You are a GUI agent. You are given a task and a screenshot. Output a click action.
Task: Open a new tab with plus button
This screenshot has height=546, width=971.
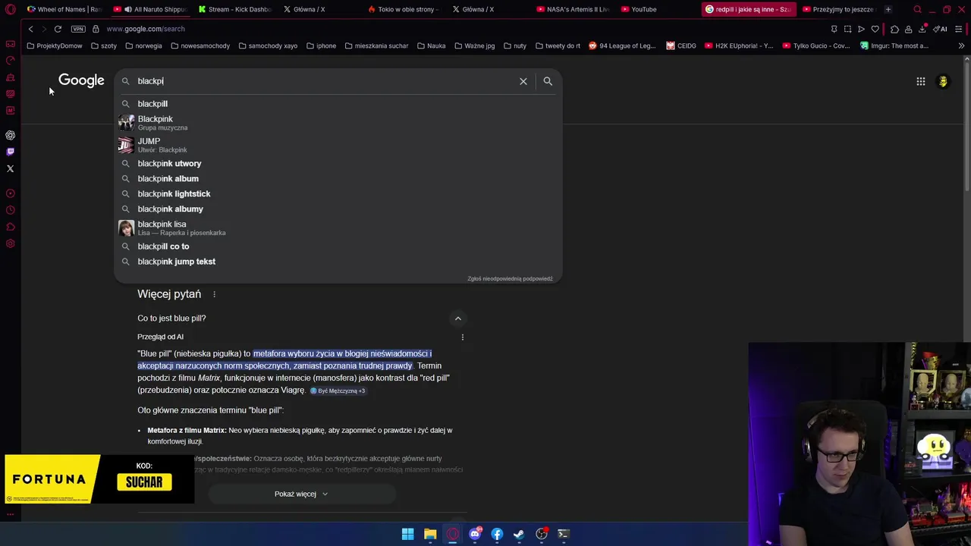pyautogui.click(x=888, y=9)
